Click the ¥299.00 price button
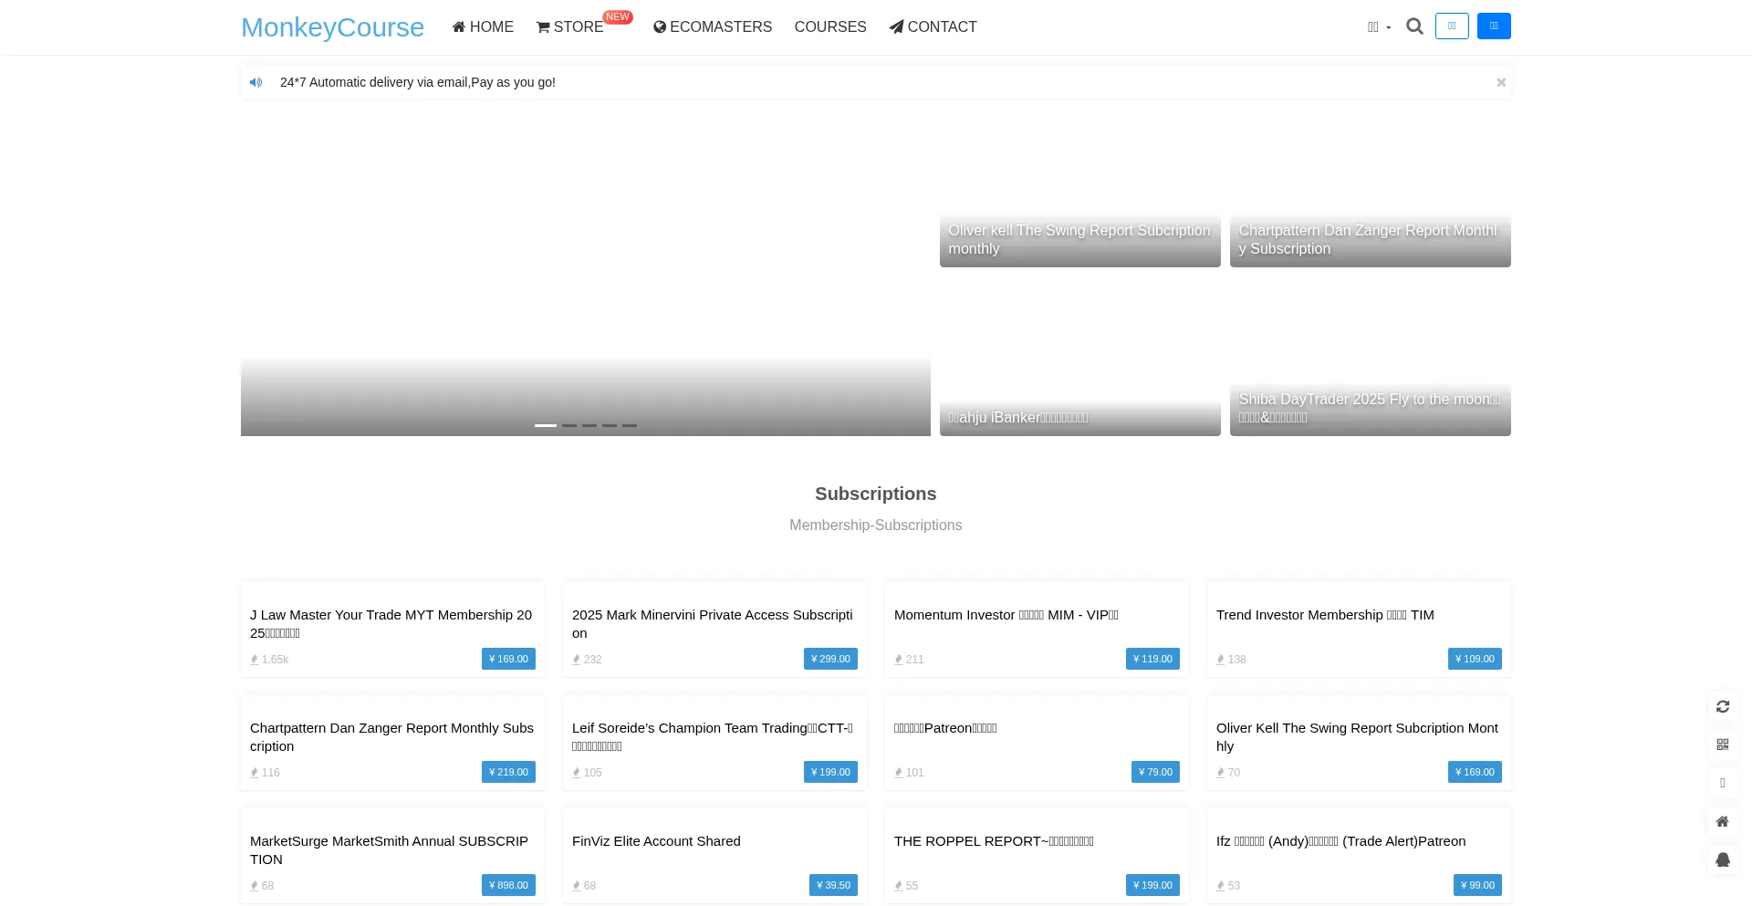Viewport: 1752px width, 906px height. pos(830,659)
